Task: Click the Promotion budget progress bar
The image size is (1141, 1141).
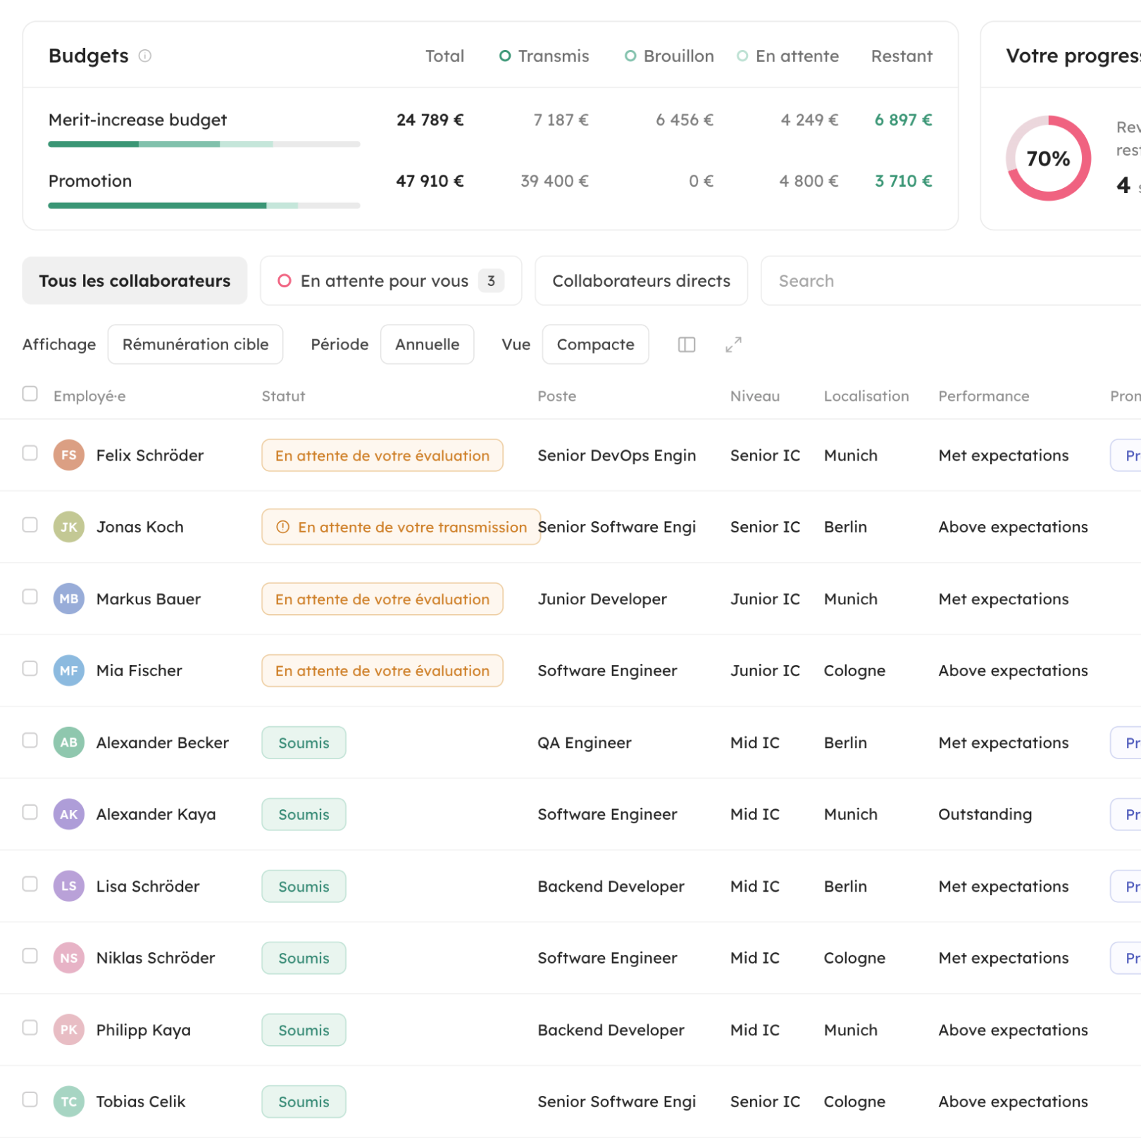Action: coord(204,206)
